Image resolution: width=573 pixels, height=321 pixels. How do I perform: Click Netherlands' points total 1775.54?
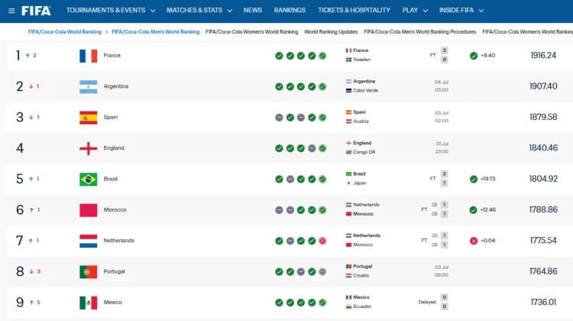[543, 241]
